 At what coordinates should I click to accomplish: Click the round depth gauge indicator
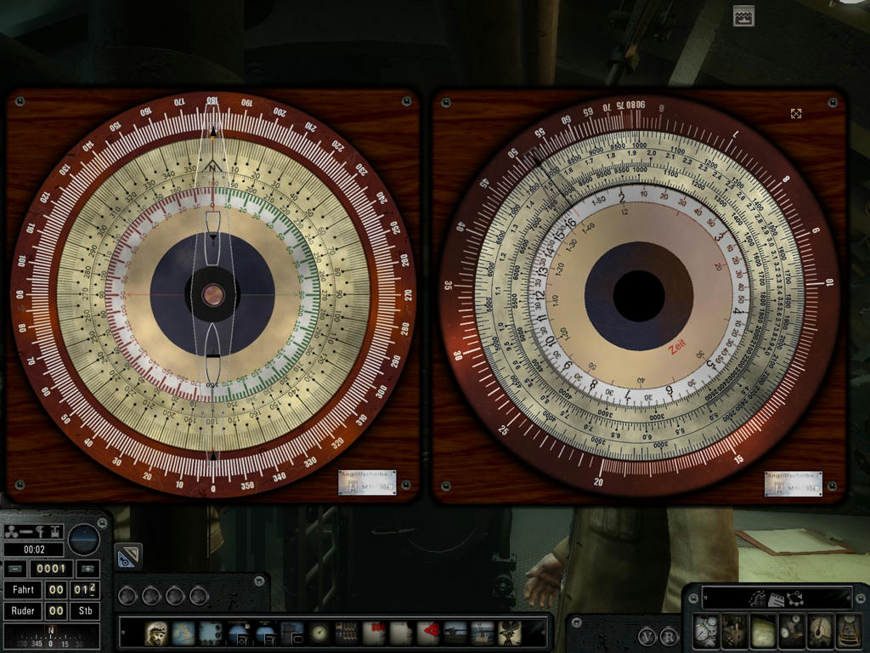84,538
